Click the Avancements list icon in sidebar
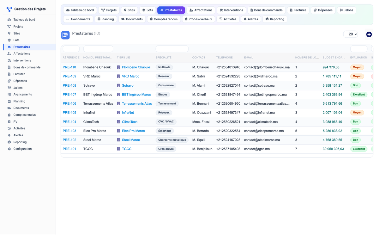Viewport: 379px width, 235px height. click(9, 95)
